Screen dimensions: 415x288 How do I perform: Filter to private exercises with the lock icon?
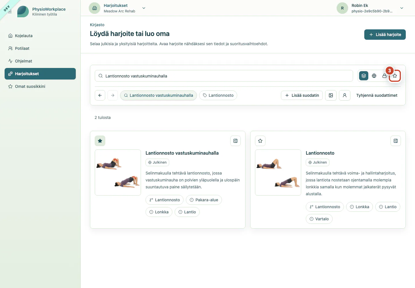384,76
